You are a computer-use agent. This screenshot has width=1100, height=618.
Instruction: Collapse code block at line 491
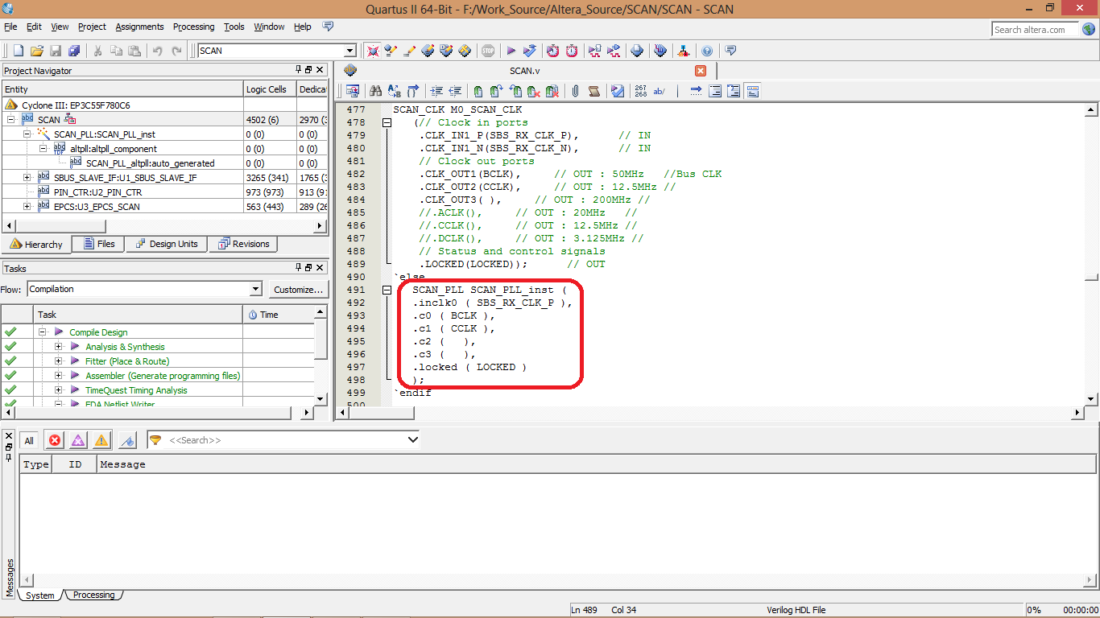[x=387, y=290]
